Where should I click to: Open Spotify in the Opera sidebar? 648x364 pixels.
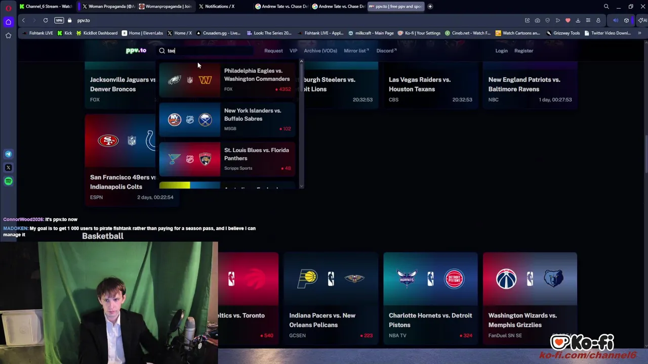click(8, 181)
